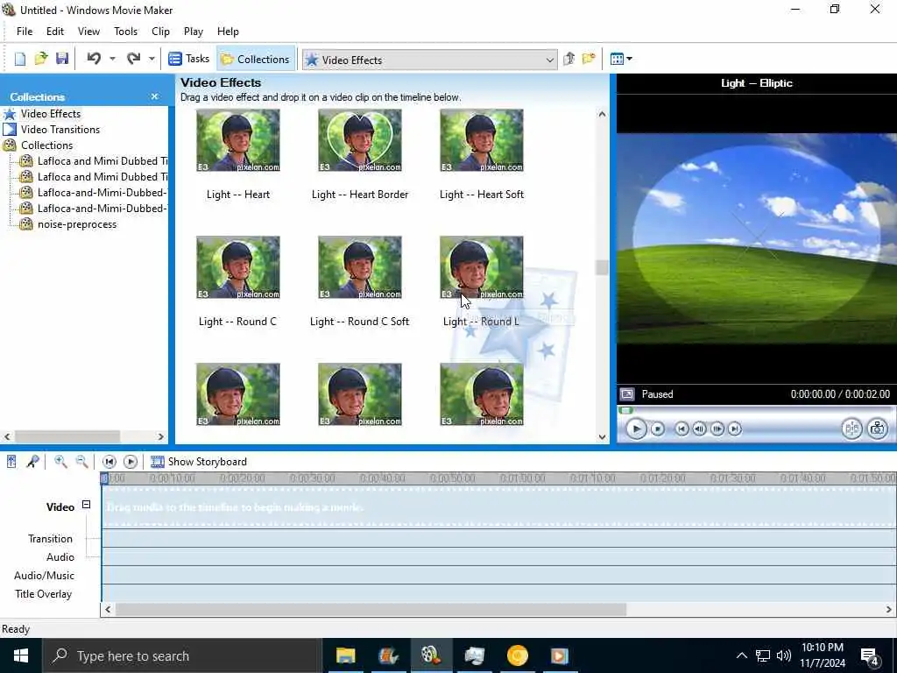Screen dimensions: 897x673
Task: Zoom out on the timeline
Action: tap(81, 461)
